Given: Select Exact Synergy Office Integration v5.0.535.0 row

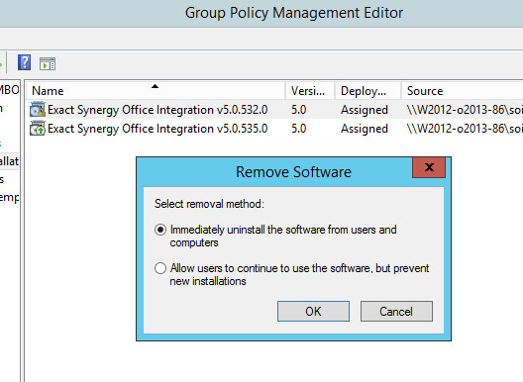Looking at the screenshot, I should coord(274,129).
